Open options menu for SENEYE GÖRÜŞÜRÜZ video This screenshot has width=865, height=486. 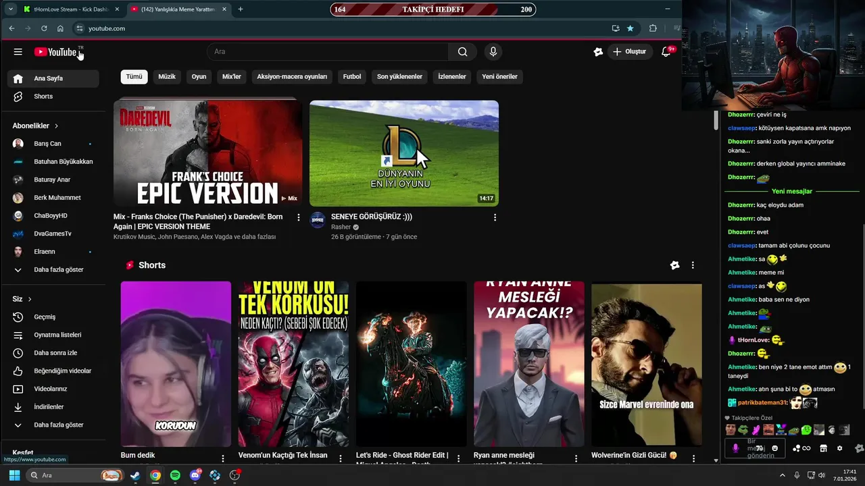click(x=495, y=217)
